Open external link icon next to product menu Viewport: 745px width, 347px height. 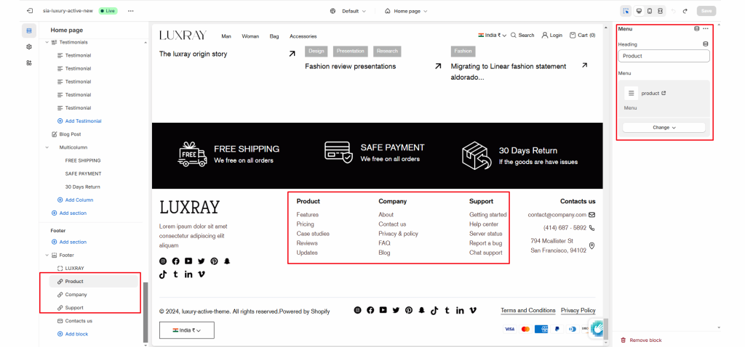point(664,94)
